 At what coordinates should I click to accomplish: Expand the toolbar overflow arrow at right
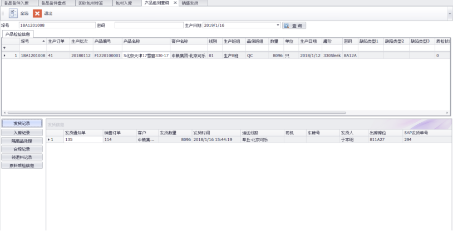coord(450,13)
